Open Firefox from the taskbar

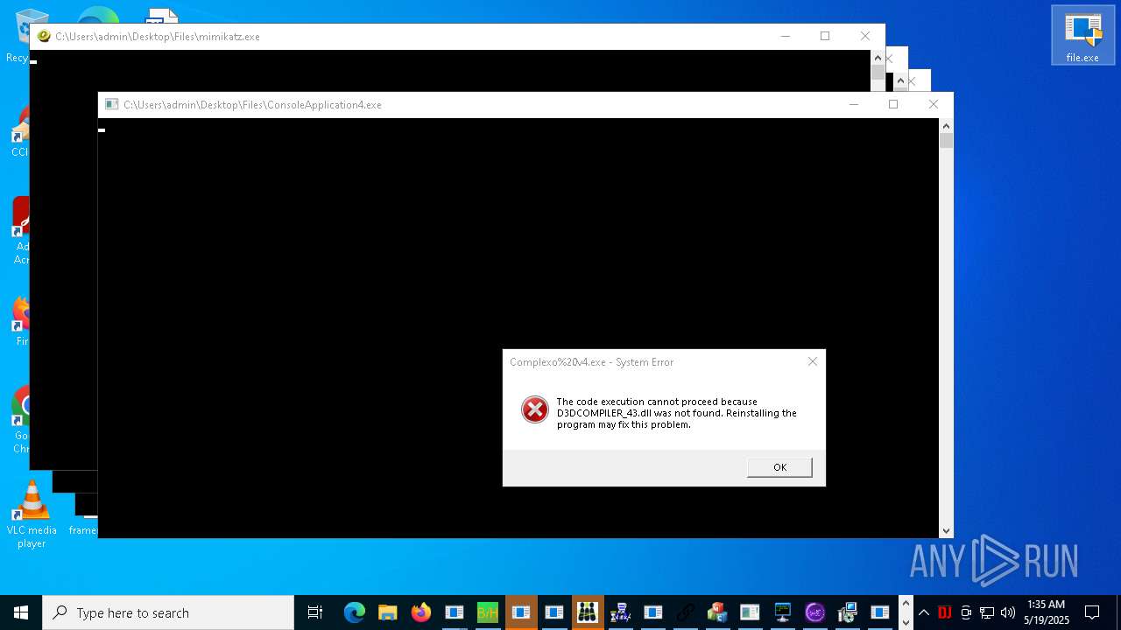420,612
